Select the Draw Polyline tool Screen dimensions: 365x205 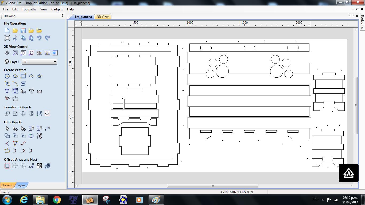7,84
